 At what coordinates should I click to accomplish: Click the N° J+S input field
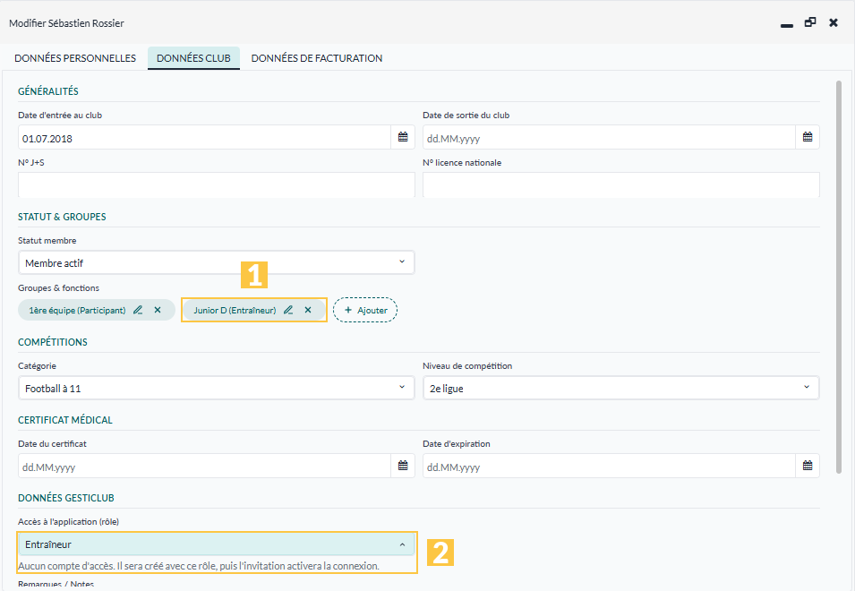(217, 184)
